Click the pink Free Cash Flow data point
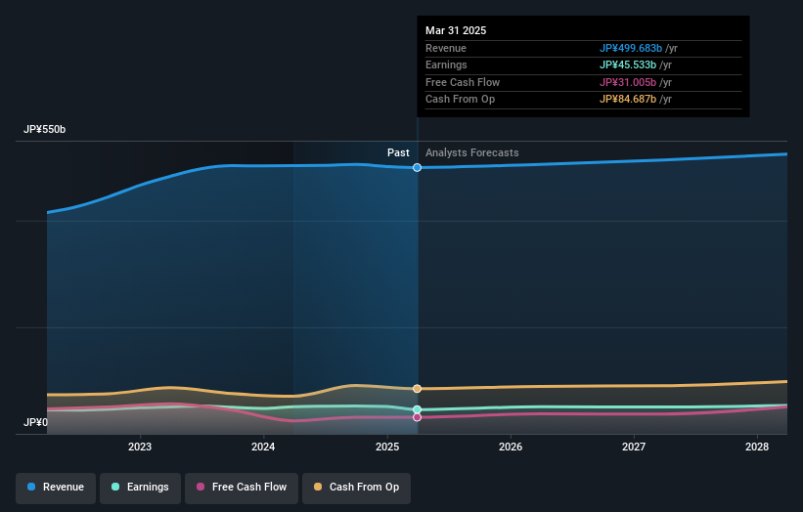803x512 pixels. coord(418,417)
